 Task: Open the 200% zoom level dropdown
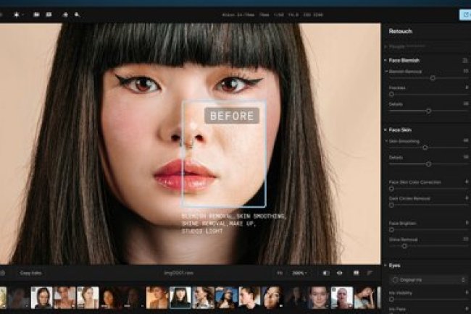pos(299,273)
